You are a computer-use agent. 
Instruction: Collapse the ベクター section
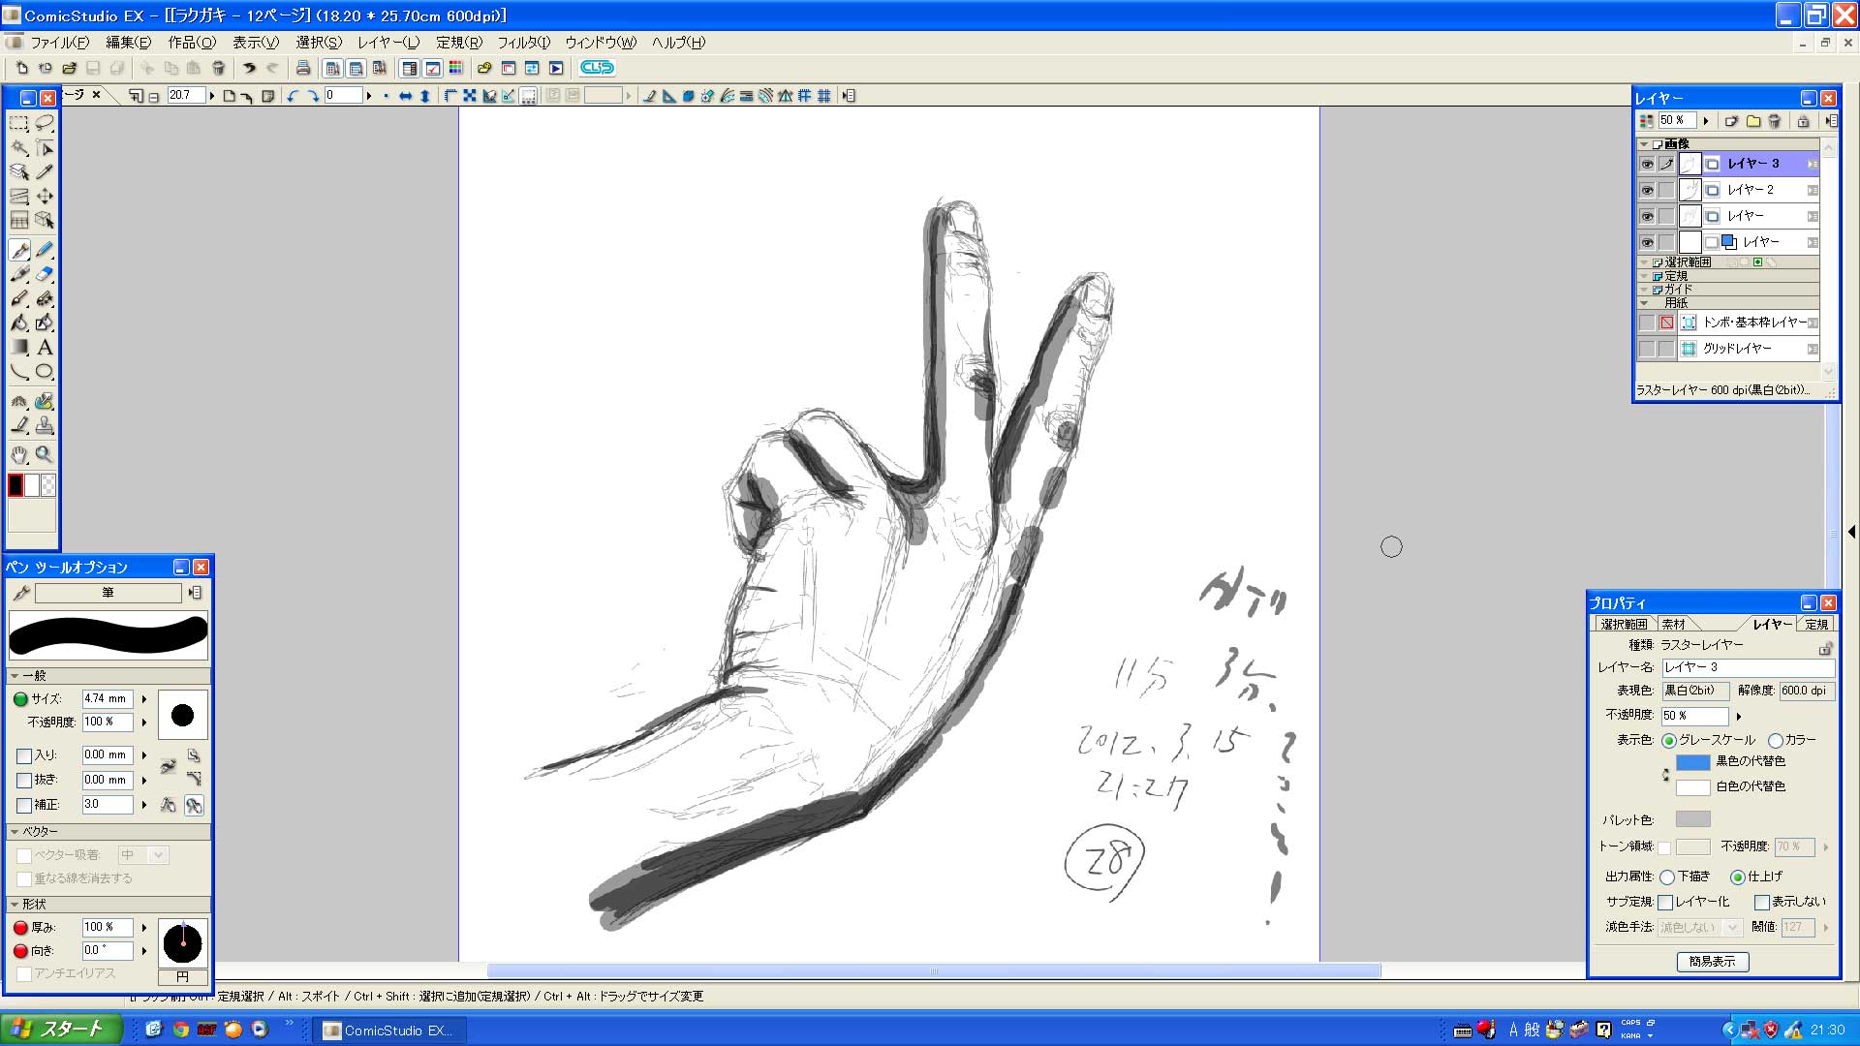(x=15, y=831)
